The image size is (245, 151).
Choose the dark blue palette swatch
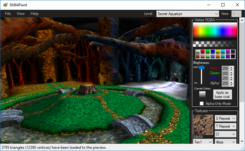coord(213,51)
